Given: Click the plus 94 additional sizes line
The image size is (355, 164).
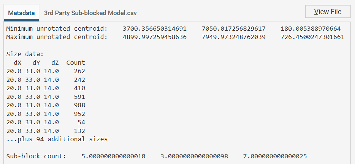Looking at the screenshot, I should pyautogui.click(x=57, y=139).
